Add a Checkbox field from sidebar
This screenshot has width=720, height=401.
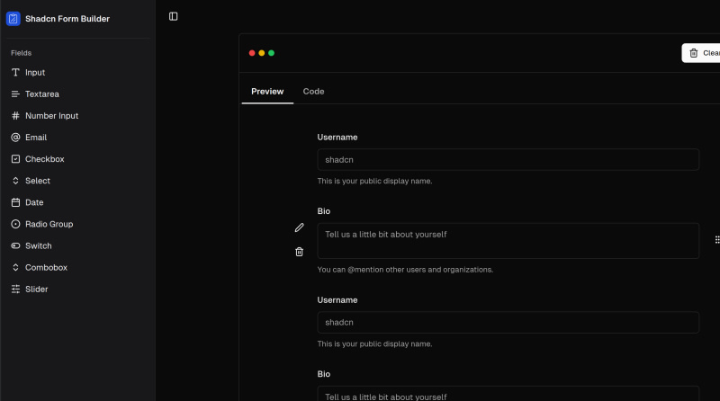point(44,159)
